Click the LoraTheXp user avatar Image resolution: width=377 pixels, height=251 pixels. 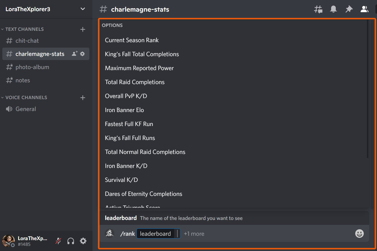(x=9, y=241)
